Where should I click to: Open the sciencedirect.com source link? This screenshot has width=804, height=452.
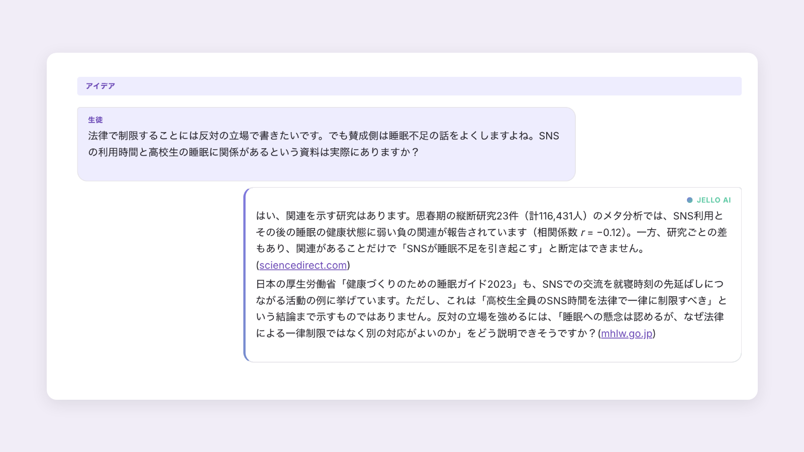[303, 265]
